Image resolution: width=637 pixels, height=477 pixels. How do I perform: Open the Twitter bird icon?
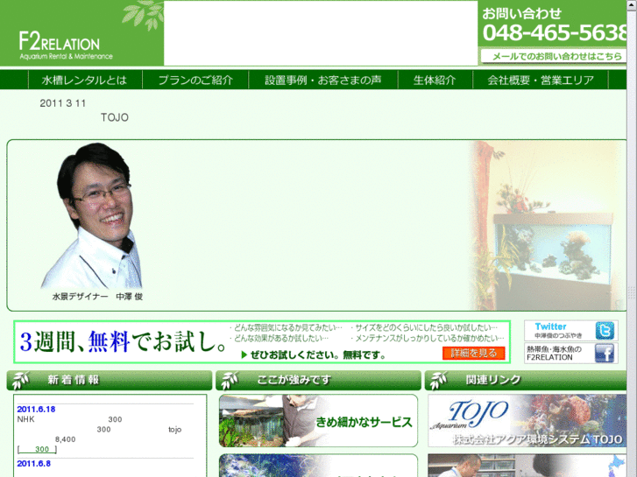pyautogui.click(x=605, y=331)
